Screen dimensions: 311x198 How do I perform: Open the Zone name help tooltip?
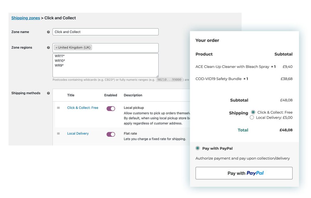click(48, 32)
